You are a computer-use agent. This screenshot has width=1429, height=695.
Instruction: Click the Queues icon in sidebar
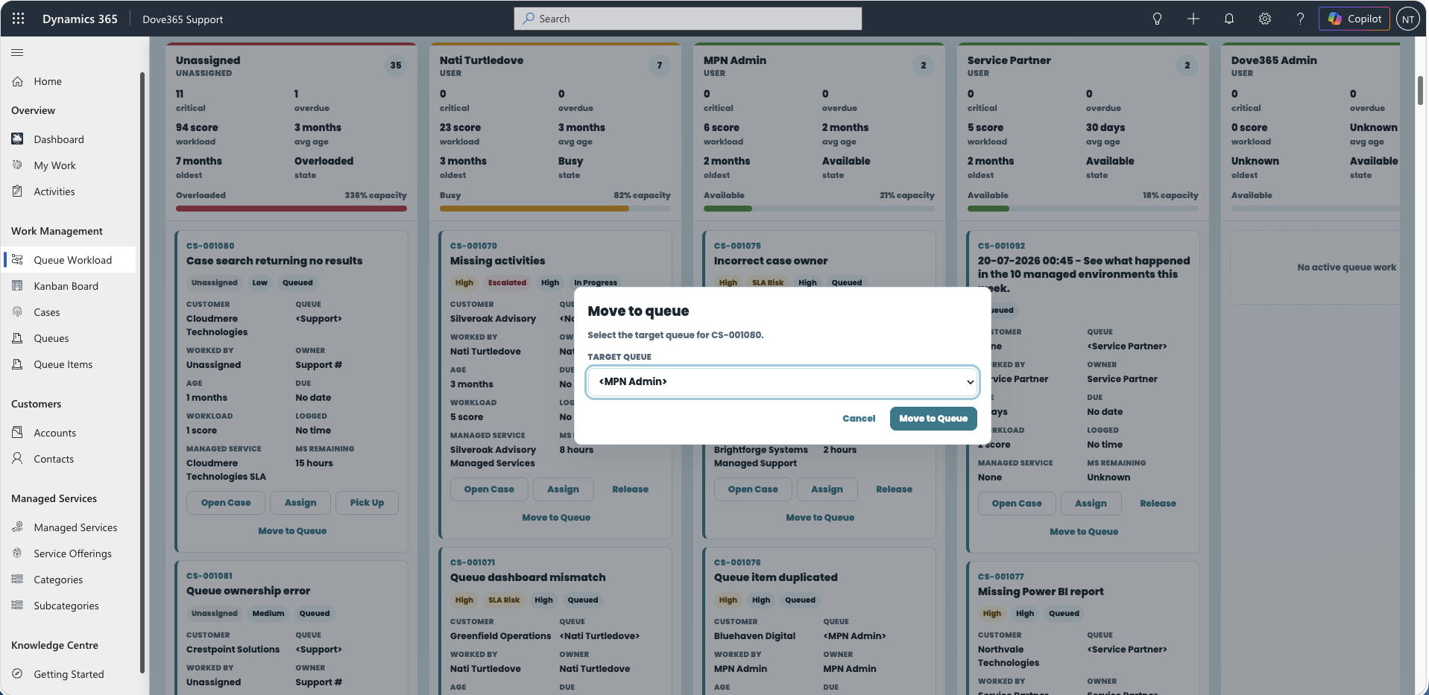(x=17, y=338)
